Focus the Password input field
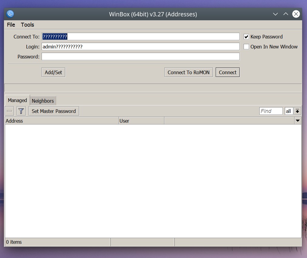This screenshot has height=258, width=307. (140, 57)
